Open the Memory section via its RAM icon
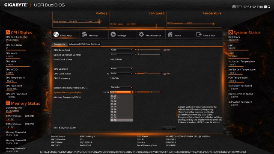 [85, 34]
